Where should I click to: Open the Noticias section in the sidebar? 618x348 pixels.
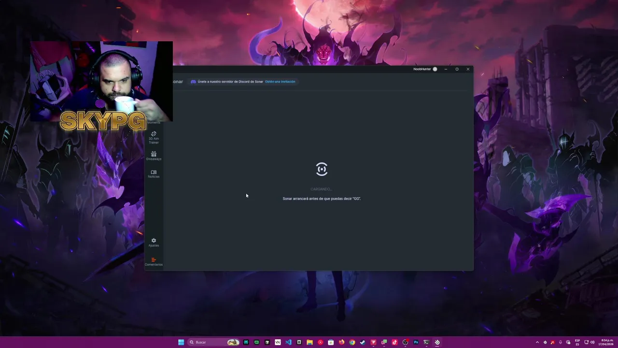[x=154, y=174]
